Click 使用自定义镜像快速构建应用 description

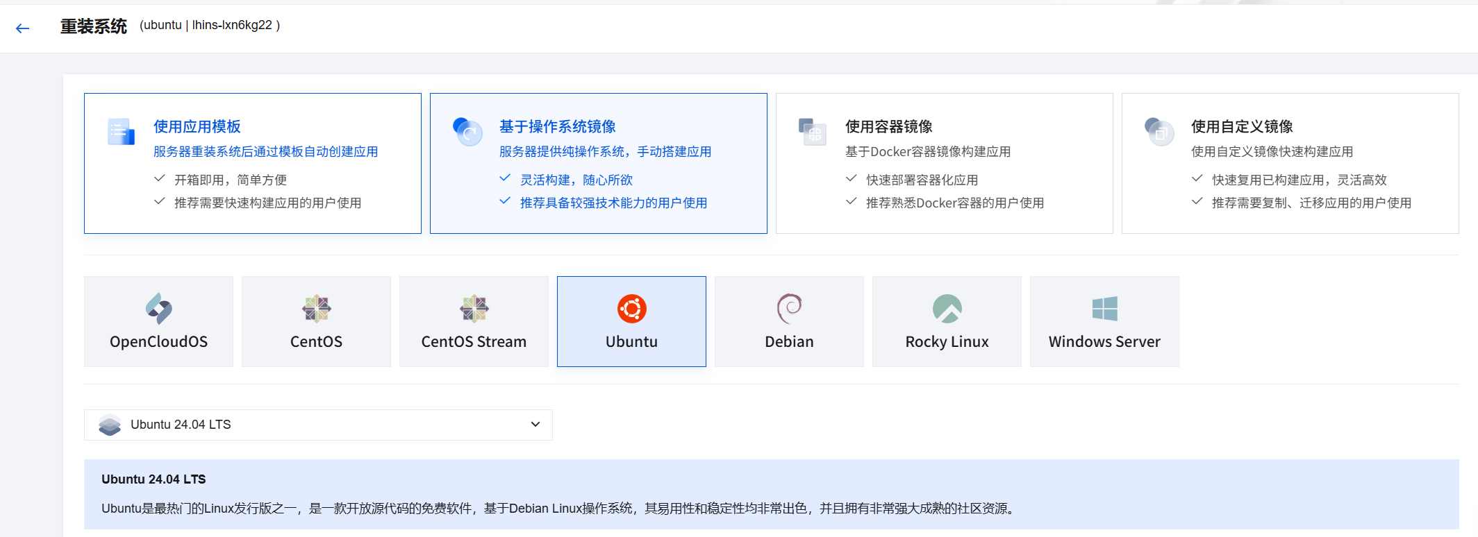pos(1272,152)
